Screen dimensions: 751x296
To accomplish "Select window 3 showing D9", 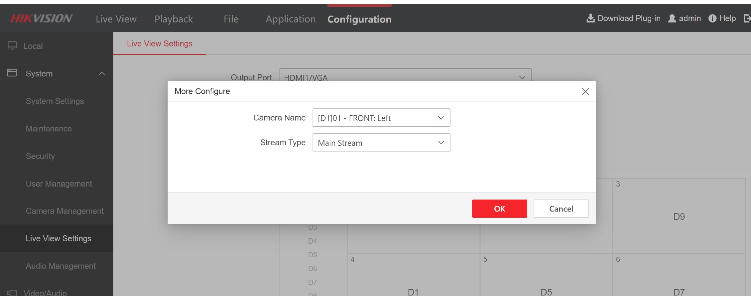I will click(679, 216).
